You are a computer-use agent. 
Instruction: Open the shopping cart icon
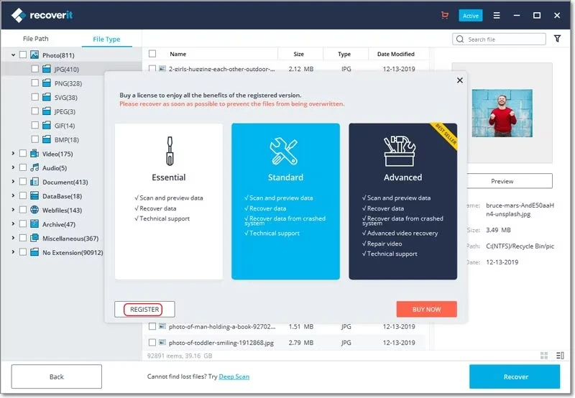pyautogui.click(x=444, y=15)
